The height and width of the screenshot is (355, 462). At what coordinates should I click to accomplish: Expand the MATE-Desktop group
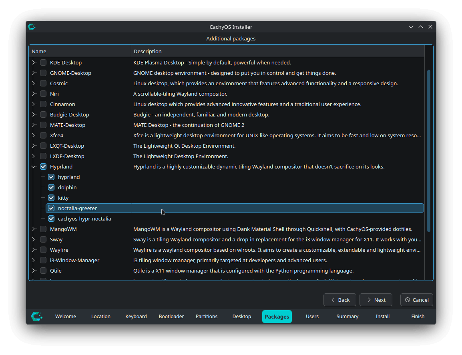pos(34,125)
